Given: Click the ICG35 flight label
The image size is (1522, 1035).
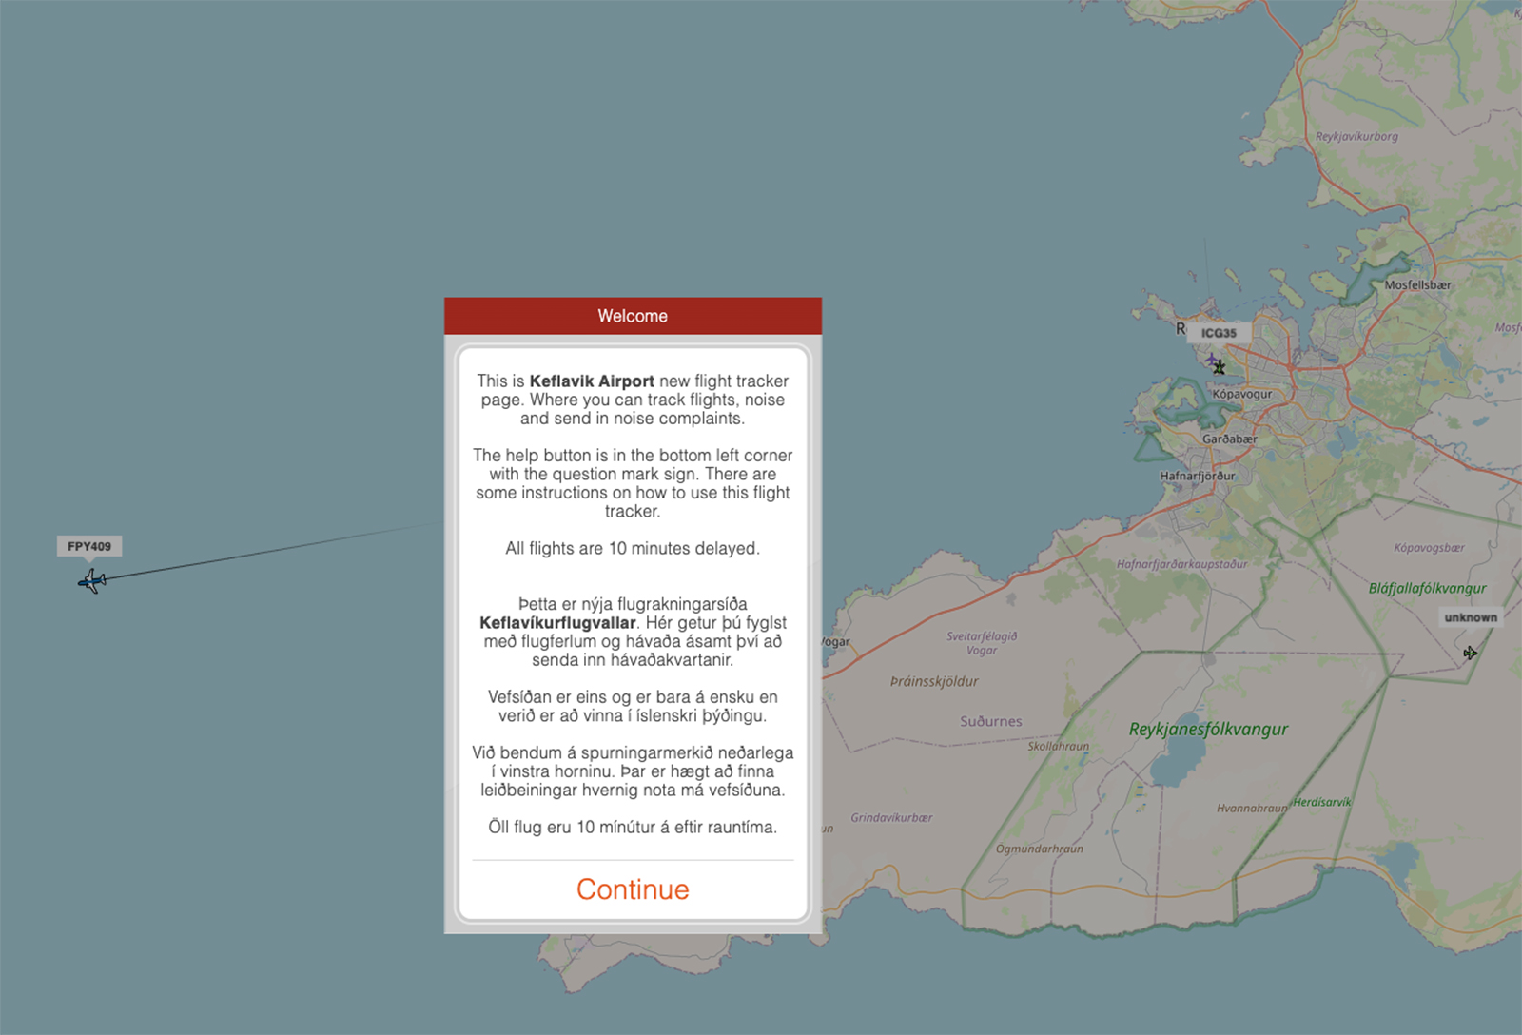Looking at the screenshot, I should (x=1219, y=333).
